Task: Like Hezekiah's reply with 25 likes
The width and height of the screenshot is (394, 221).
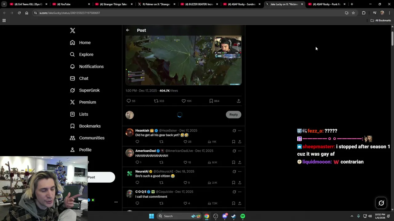Action: click(187, 142)
